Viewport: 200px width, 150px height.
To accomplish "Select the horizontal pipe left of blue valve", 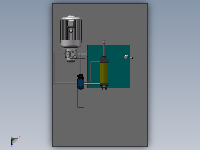I will coord(66,83).
